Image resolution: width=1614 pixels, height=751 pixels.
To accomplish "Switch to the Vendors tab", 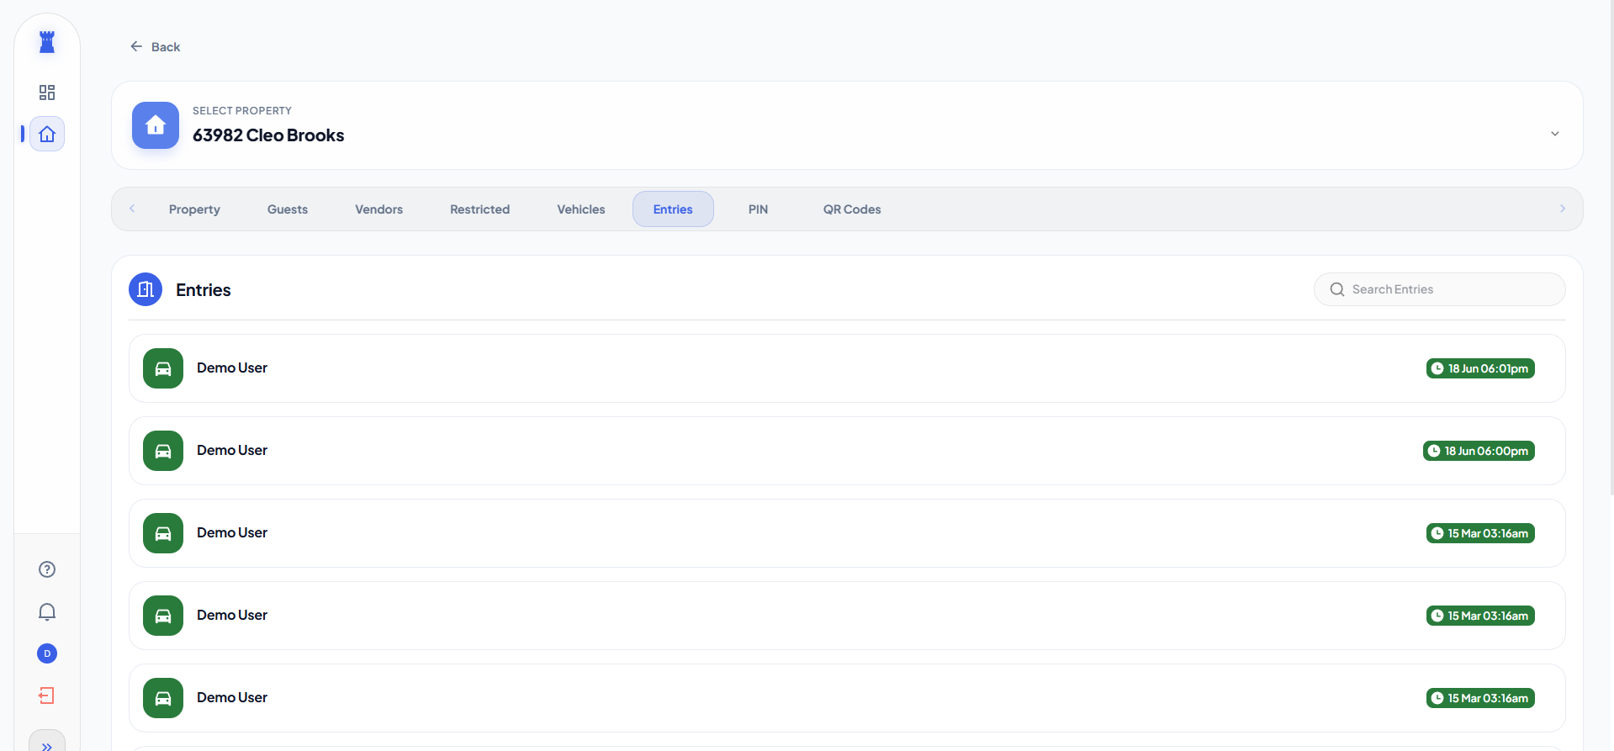I will tap(378, 209).
